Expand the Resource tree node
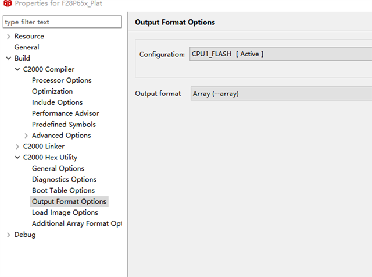 point(8,37)
